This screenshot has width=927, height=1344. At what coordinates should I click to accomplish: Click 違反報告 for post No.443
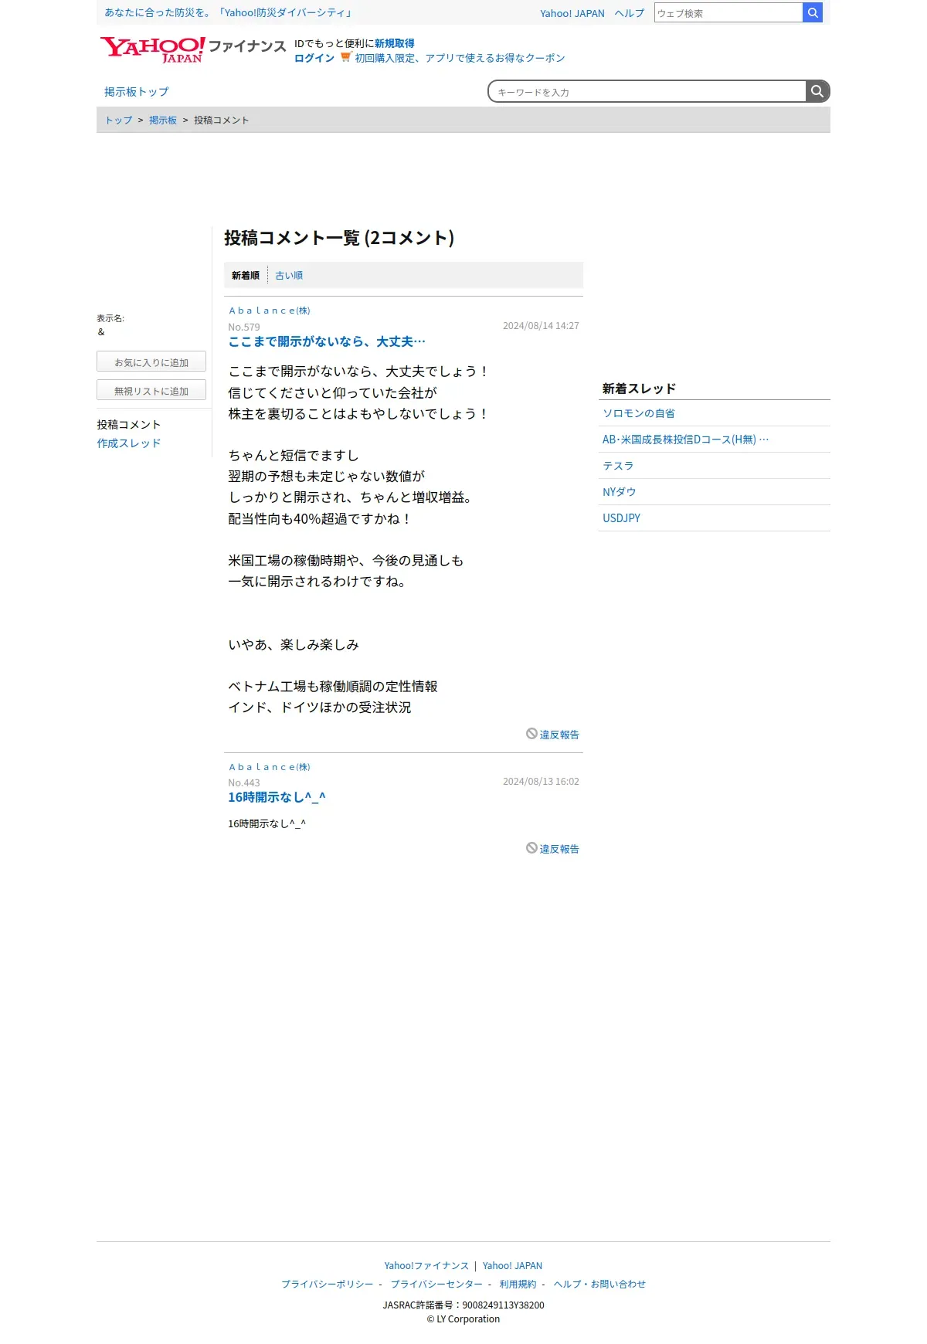tap(559, 849)
